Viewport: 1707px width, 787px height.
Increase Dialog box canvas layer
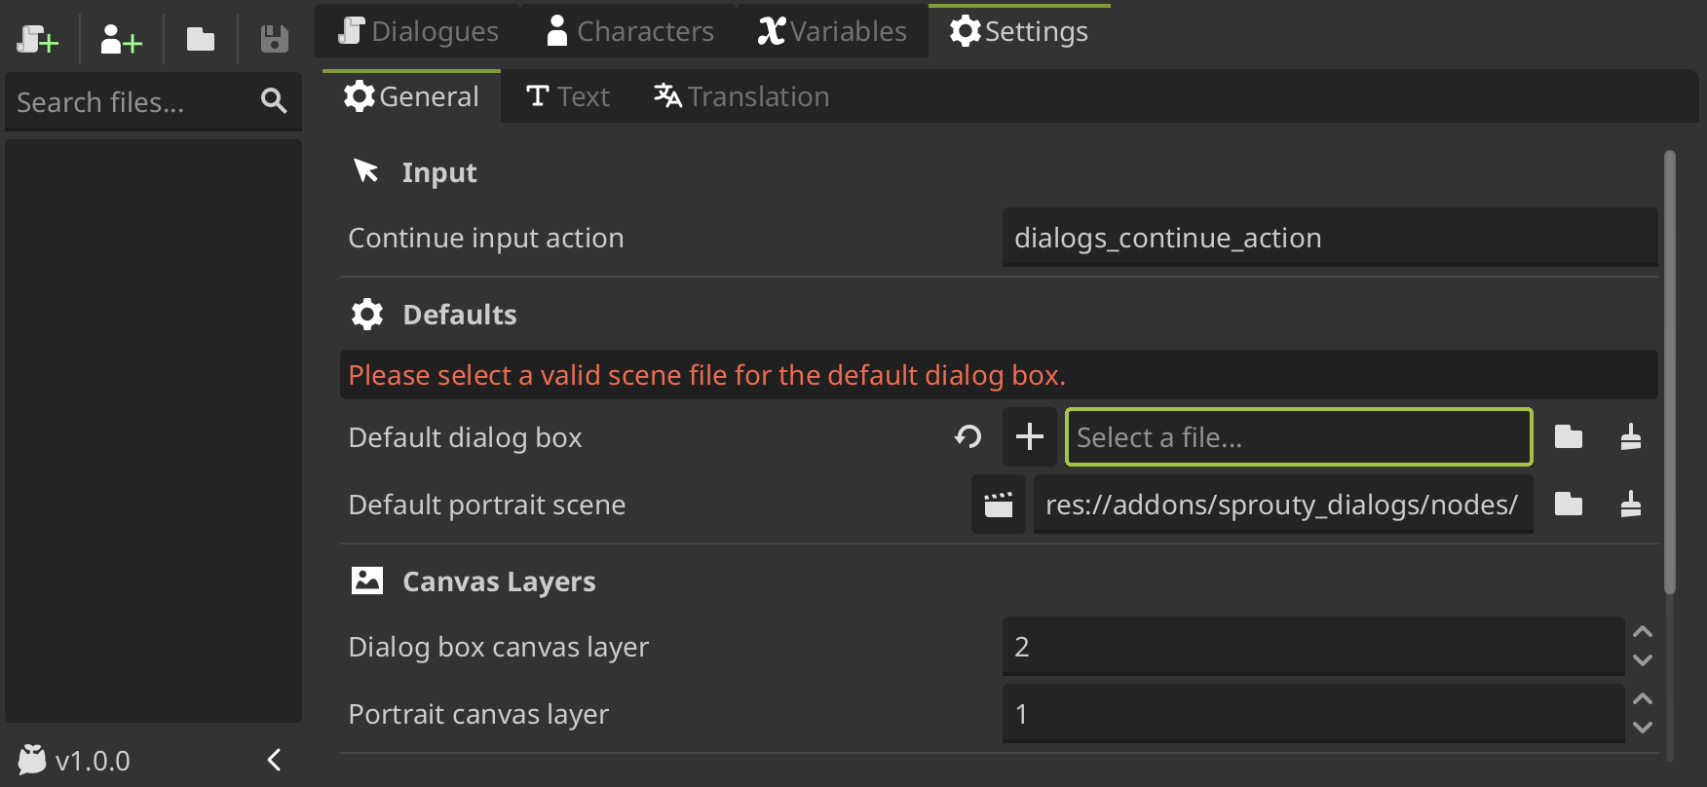coord(1643,632)
